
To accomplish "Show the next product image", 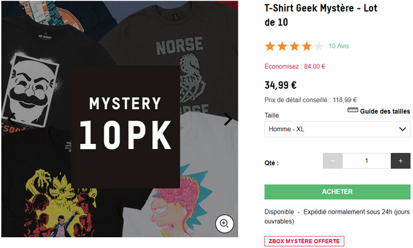I will pyautogui.click(x=228, y=119).
